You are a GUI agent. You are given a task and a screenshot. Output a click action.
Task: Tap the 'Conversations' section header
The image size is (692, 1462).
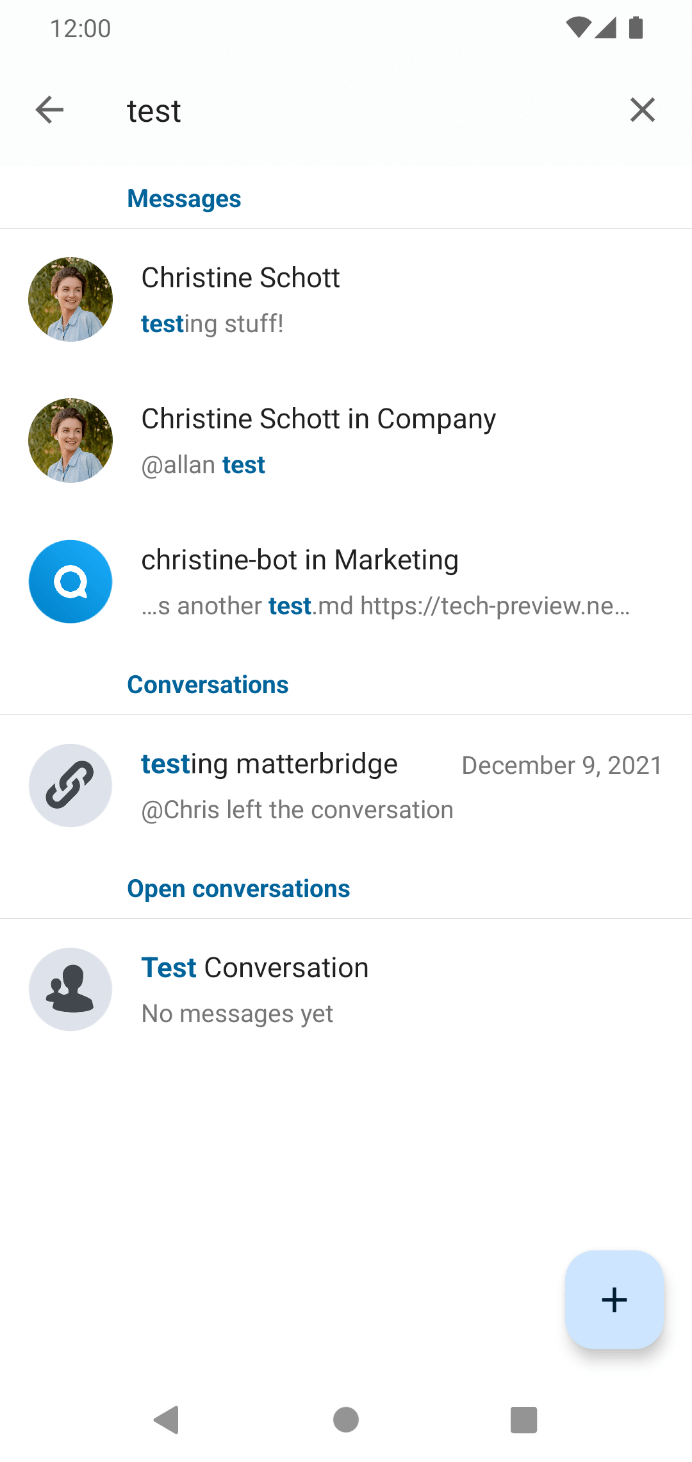tap(208, 685)
